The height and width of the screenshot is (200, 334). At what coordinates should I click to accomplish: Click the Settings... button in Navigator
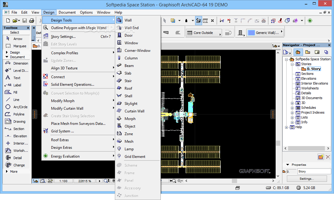[x=307, y=178]
